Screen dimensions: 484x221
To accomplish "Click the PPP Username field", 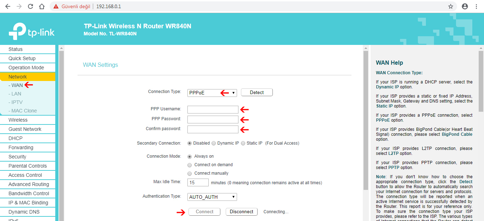I will click(x=213, y=110).
